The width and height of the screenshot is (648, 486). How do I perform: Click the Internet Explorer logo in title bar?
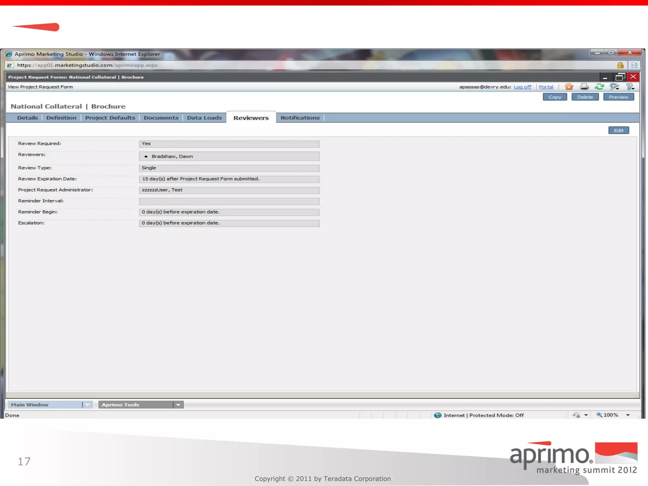pyautogui.click(x=9, y=54)
